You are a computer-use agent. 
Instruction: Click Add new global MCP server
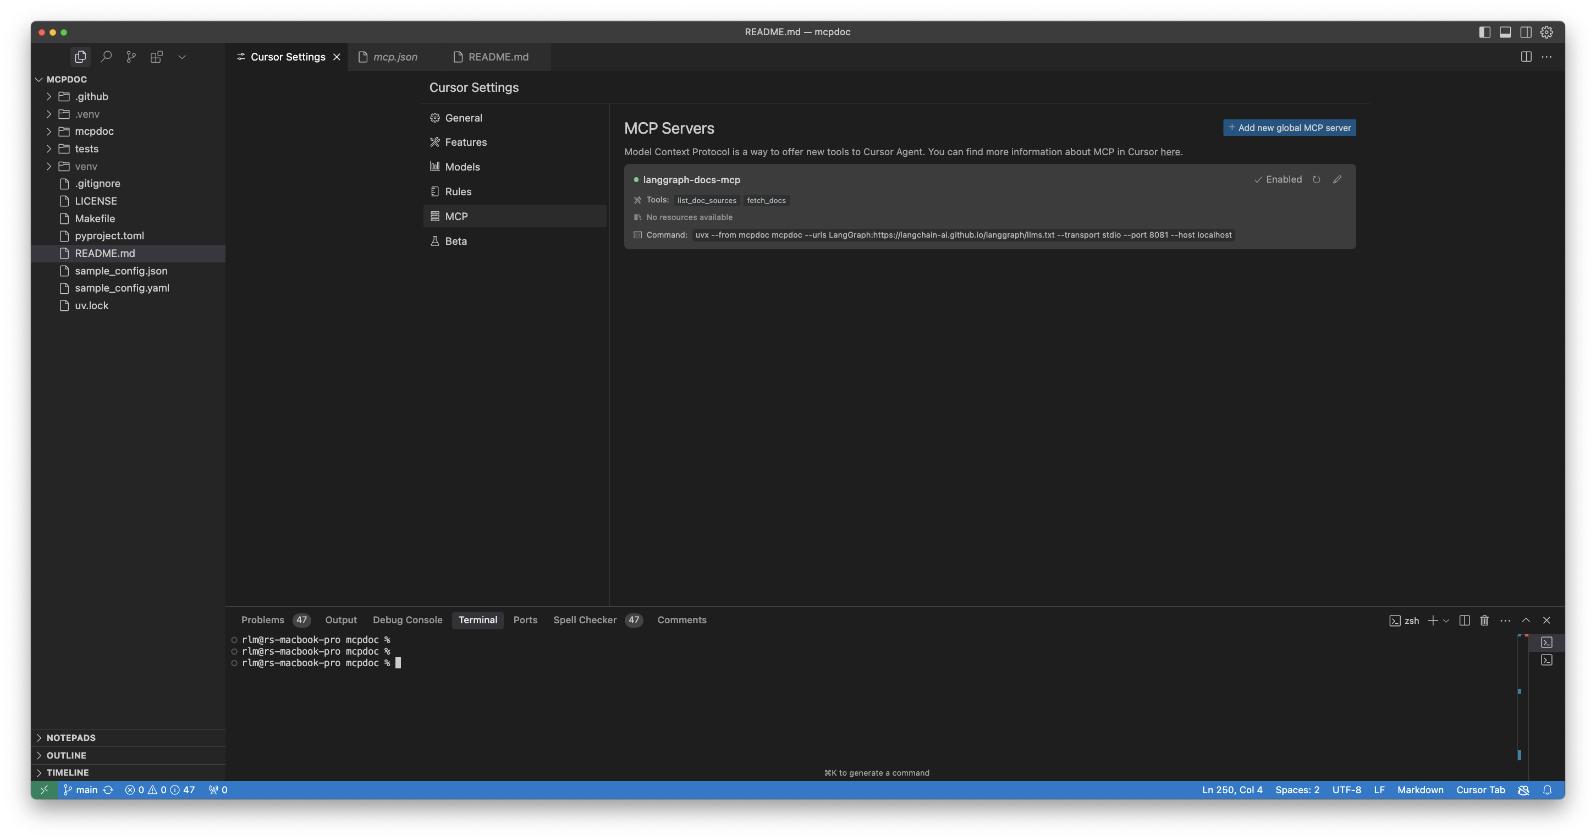1289,127
